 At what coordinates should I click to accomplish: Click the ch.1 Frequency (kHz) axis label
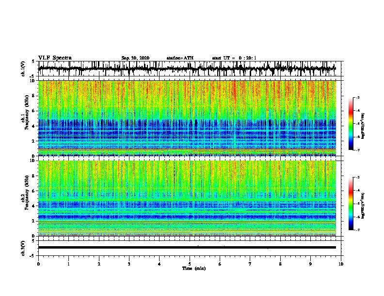25,113
